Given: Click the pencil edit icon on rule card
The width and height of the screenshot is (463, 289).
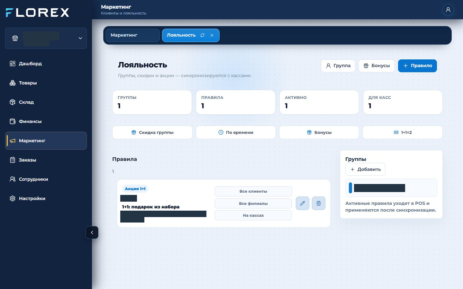Looking at the screenshot, I should pyautogui.click(x=303, y=203).
